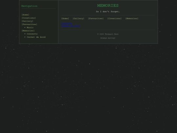
Task: Go to [Home] in the top menu bar
Action: click(x=65, y=18)
